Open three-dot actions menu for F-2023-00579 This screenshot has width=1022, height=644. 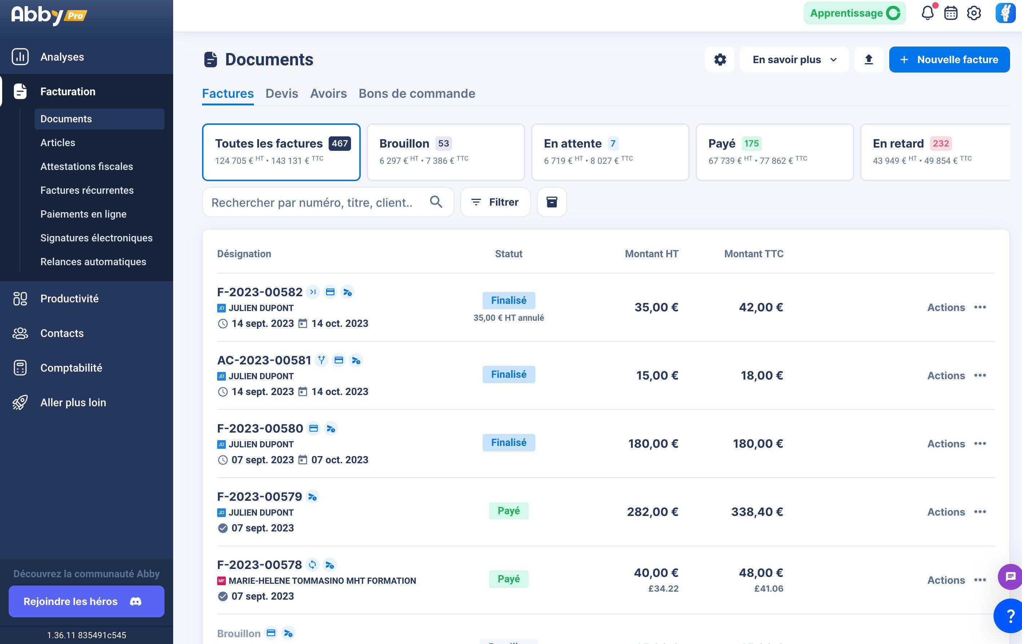(x=980, y=512)
